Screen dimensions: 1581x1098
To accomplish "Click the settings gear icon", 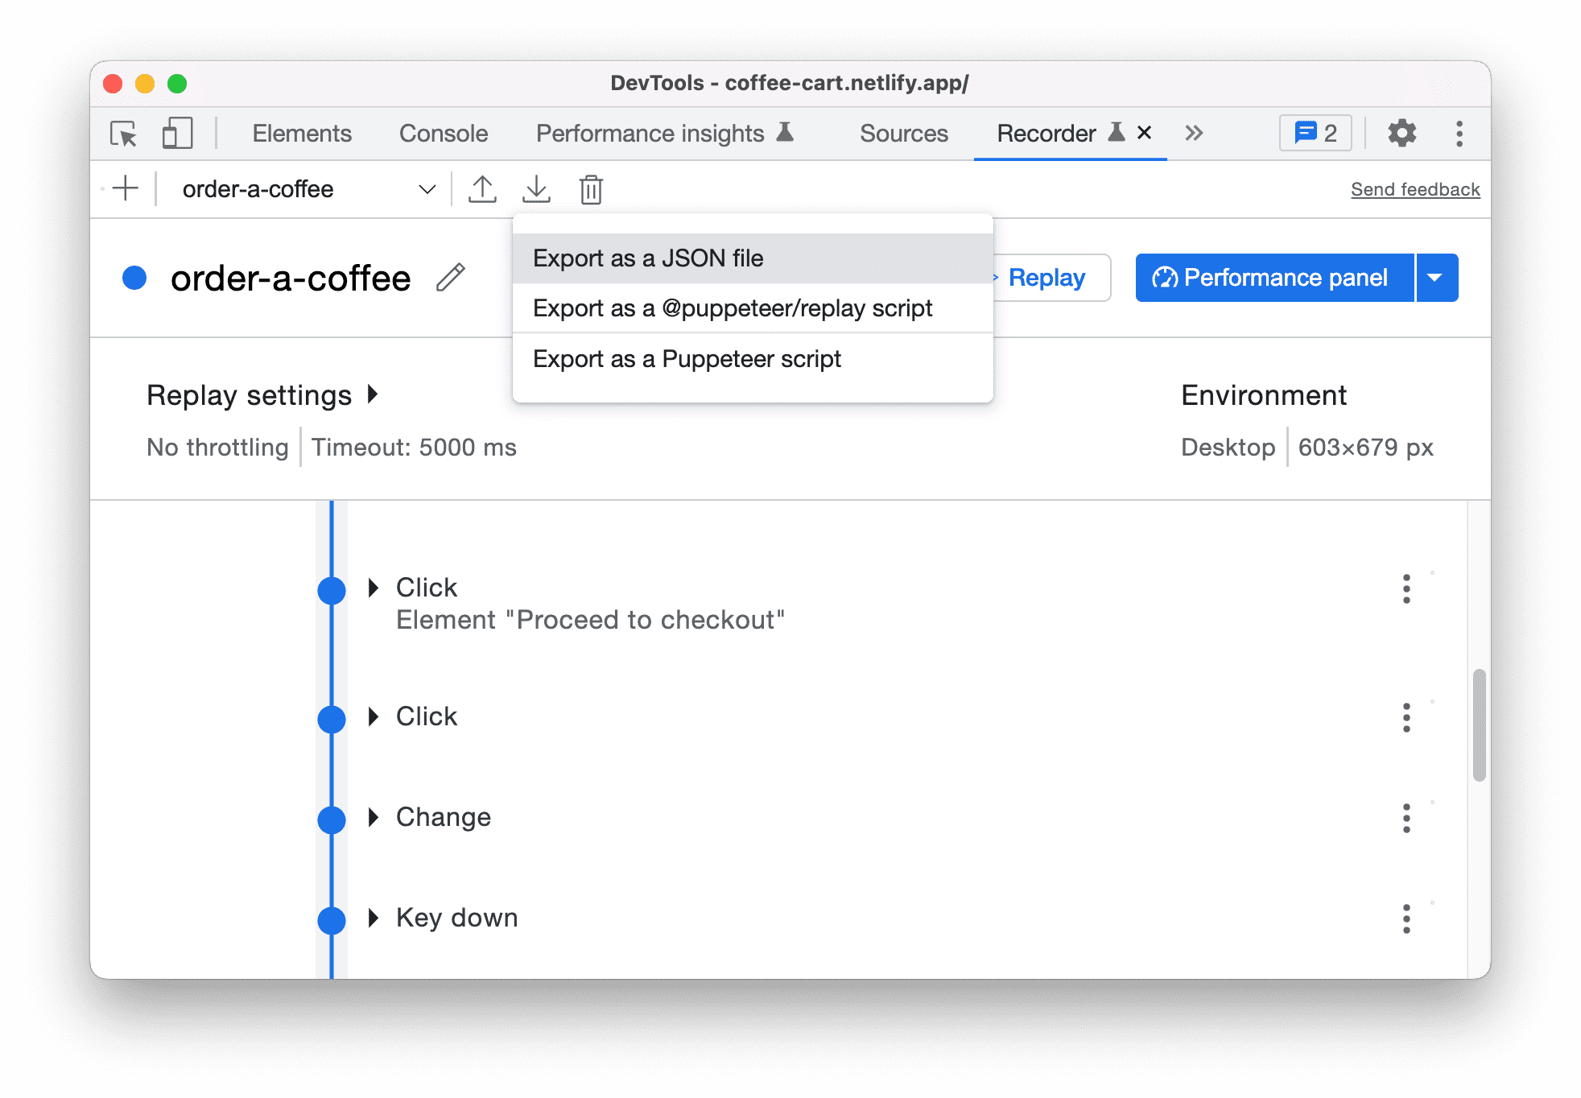I will [x=1402, y=132].
